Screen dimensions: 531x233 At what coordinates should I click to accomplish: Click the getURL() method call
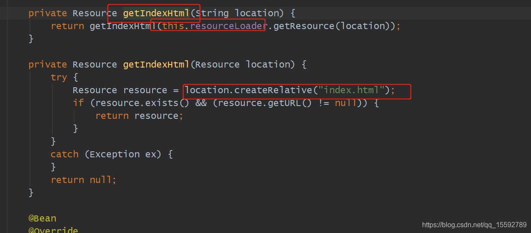click(290, 103)
